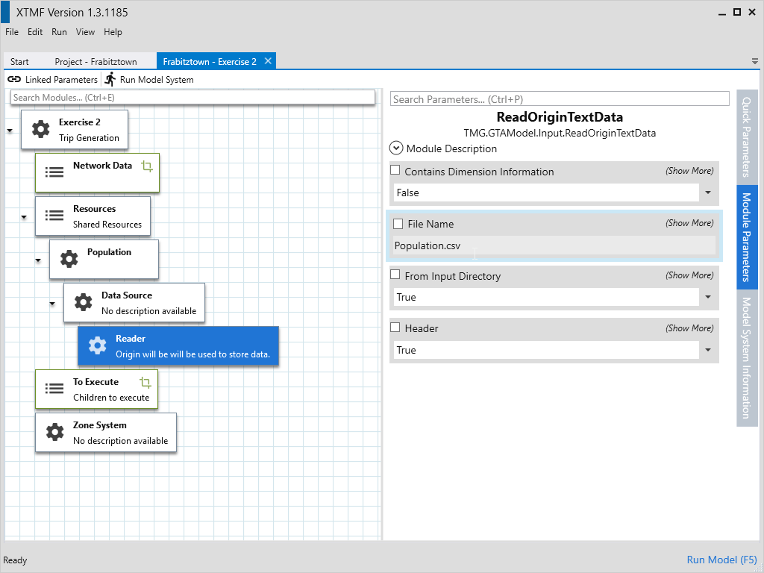This screenshot has height=573, width=764.
Task: Open the Edit menu
Action: tap(35, 32)
